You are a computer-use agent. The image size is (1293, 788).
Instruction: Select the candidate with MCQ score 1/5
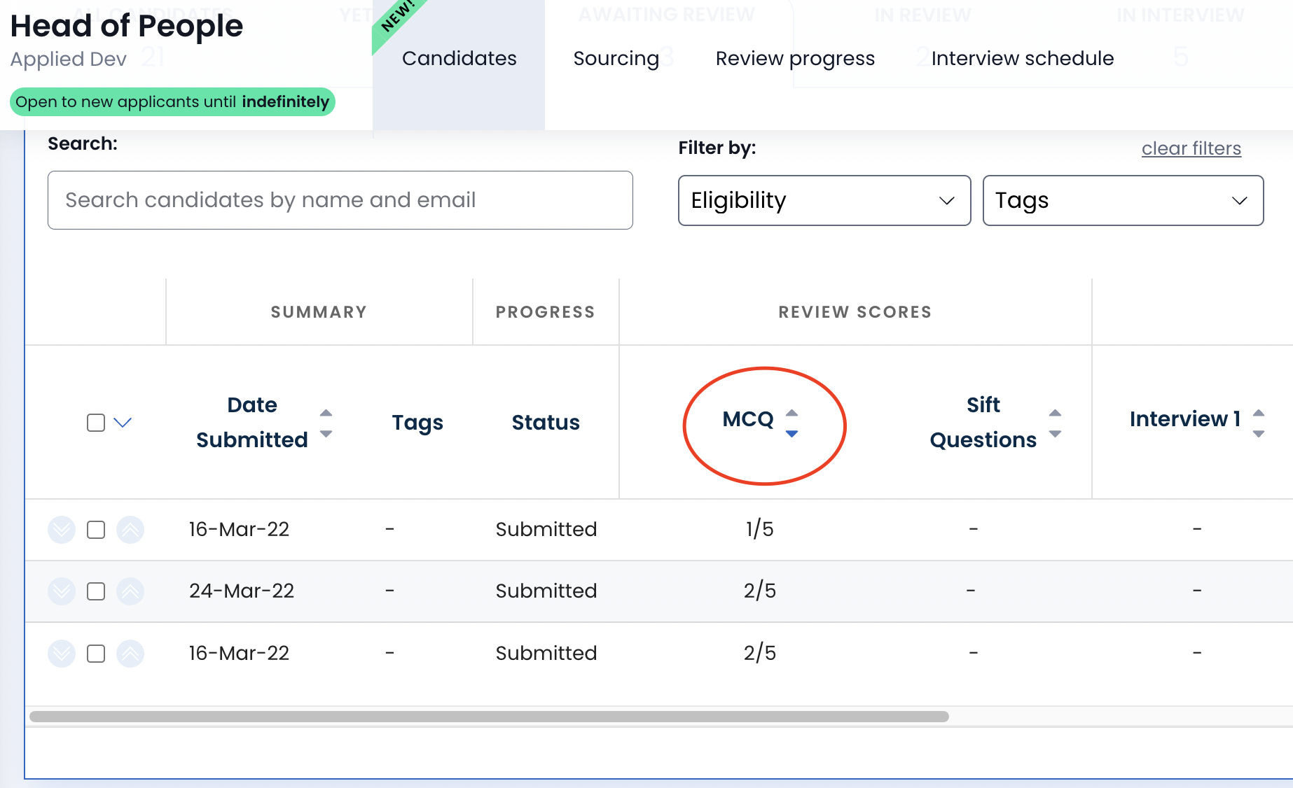(96, 530)
